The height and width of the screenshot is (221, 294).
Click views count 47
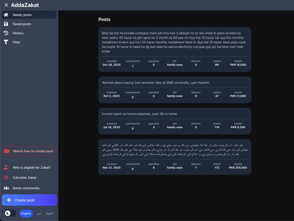tap(217, 96)
